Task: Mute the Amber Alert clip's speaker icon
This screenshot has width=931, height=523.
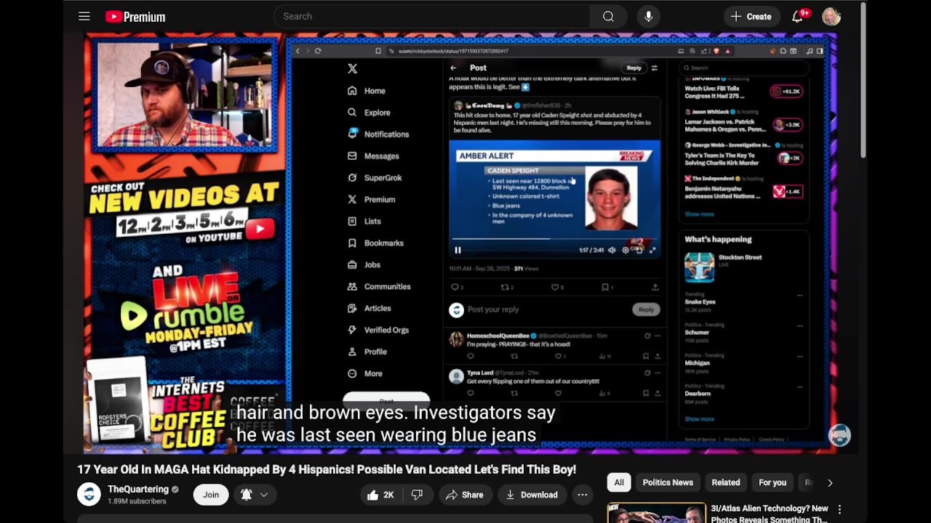Action: [x=612, y=250]
